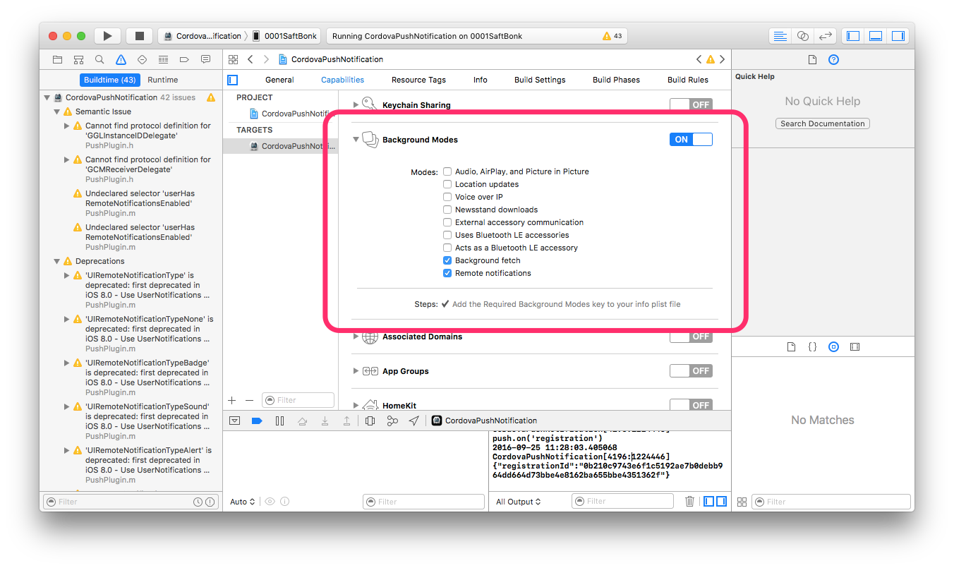This screenshot has height=568, width=954.
Task: Go forward in editor history
Action: coord(266,59)
